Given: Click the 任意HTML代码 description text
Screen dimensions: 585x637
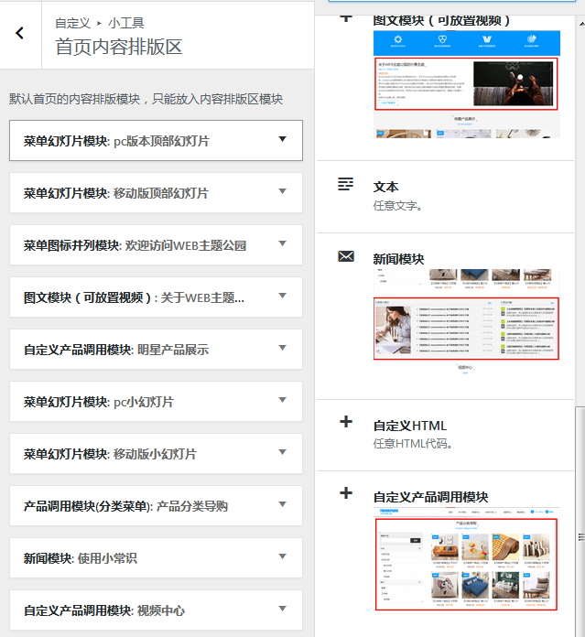Looking at the screenshot, I should tap(413, 444).
